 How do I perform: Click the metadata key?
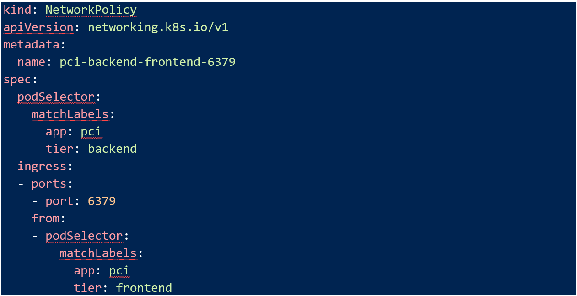[x=31, y=45]
